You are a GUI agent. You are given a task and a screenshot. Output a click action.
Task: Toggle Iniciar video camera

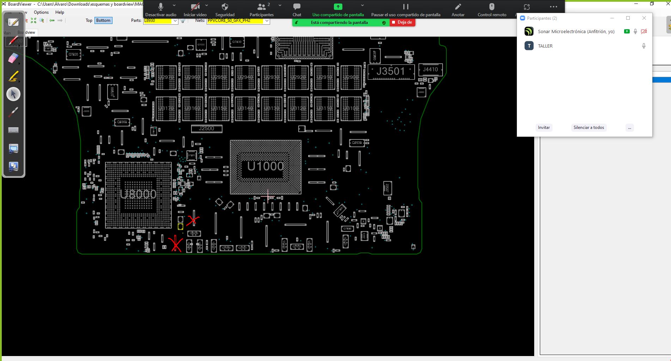(195, 7)
